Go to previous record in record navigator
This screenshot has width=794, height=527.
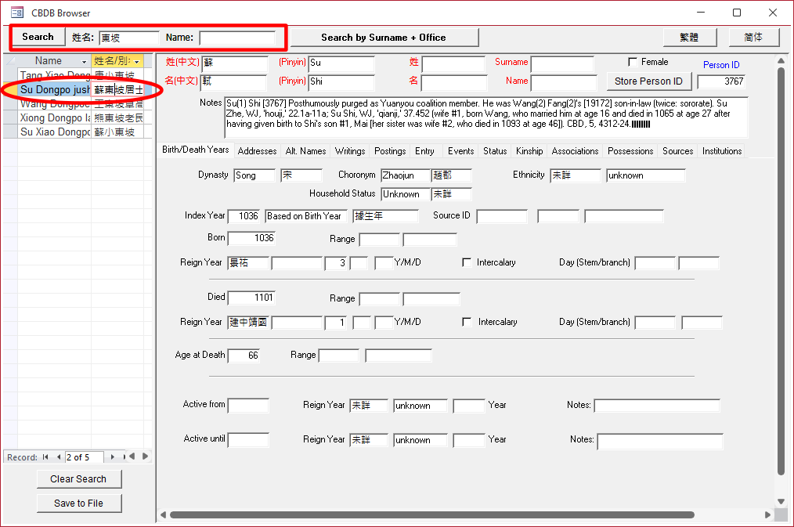(x=57, y=457)
